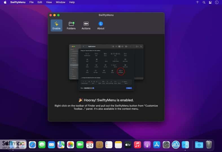Open Mail from the Dock
Viewport: 222px width, 152px height.
51,145
